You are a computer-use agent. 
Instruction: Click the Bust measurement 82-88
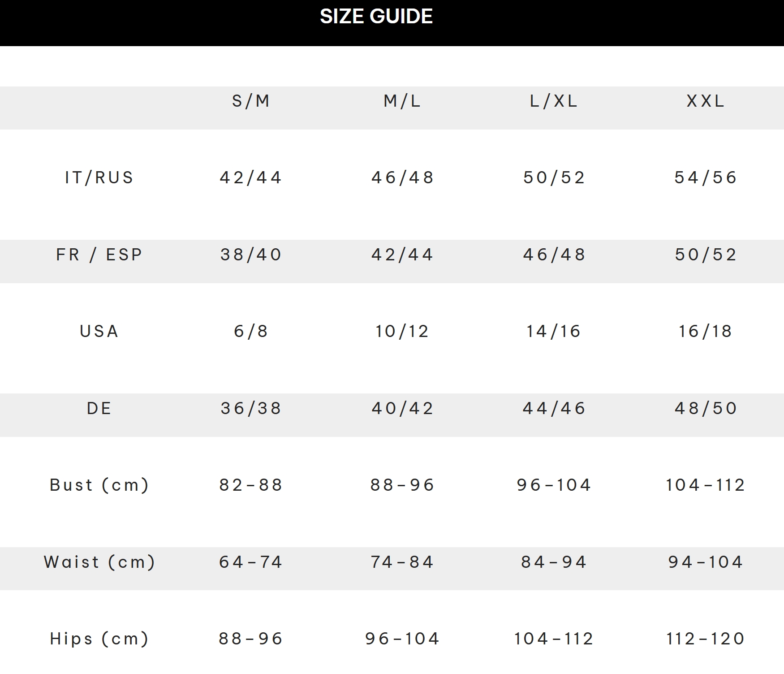pos(251,485)
